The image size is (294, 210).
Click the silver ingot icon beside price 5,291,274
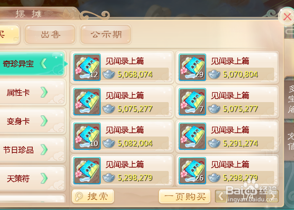(x=214, y=144)
